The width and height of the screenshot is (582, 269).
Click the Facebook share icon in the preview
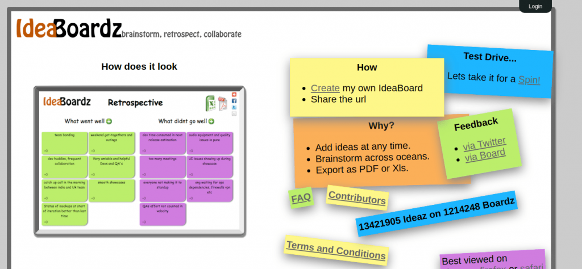(234, 101)
